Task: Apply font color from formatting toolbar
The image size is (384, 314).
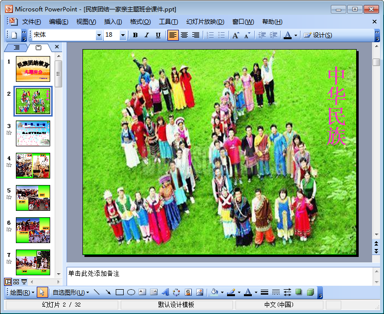Action: [x=288, y=35]
